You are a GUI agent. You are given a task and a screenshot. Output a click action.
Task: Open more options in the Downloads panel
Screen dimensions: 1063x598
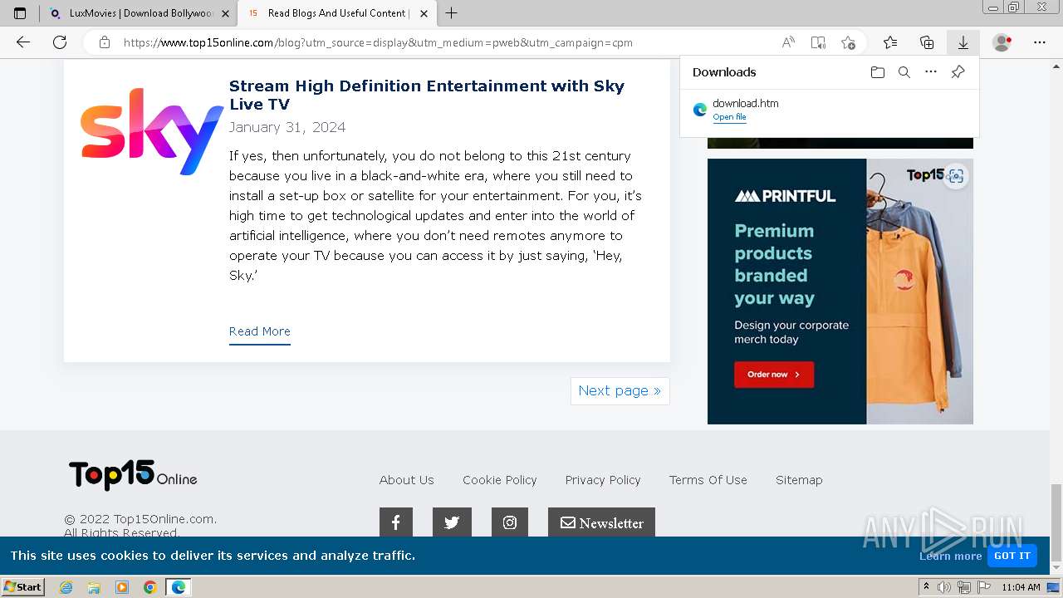931,72
